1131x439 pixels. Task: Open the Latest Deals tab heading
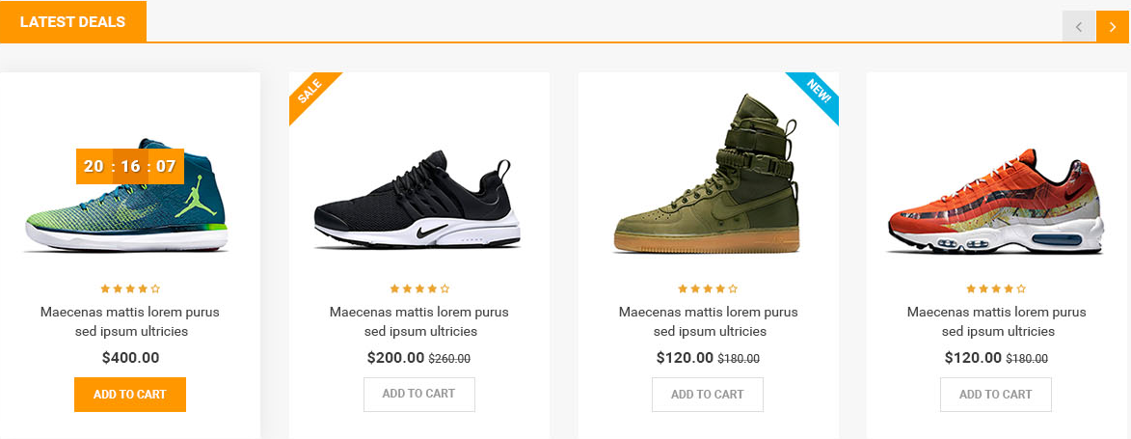coord(72,22)
